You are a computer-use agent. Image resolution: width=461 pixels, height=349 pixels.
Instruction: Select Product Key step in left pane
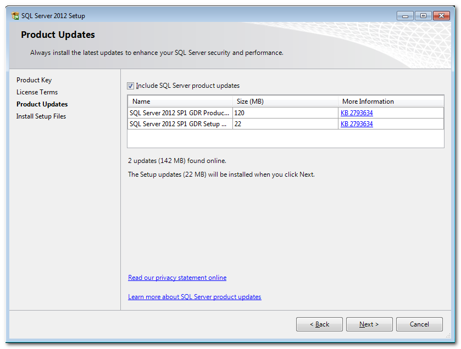tap(34, 80)
